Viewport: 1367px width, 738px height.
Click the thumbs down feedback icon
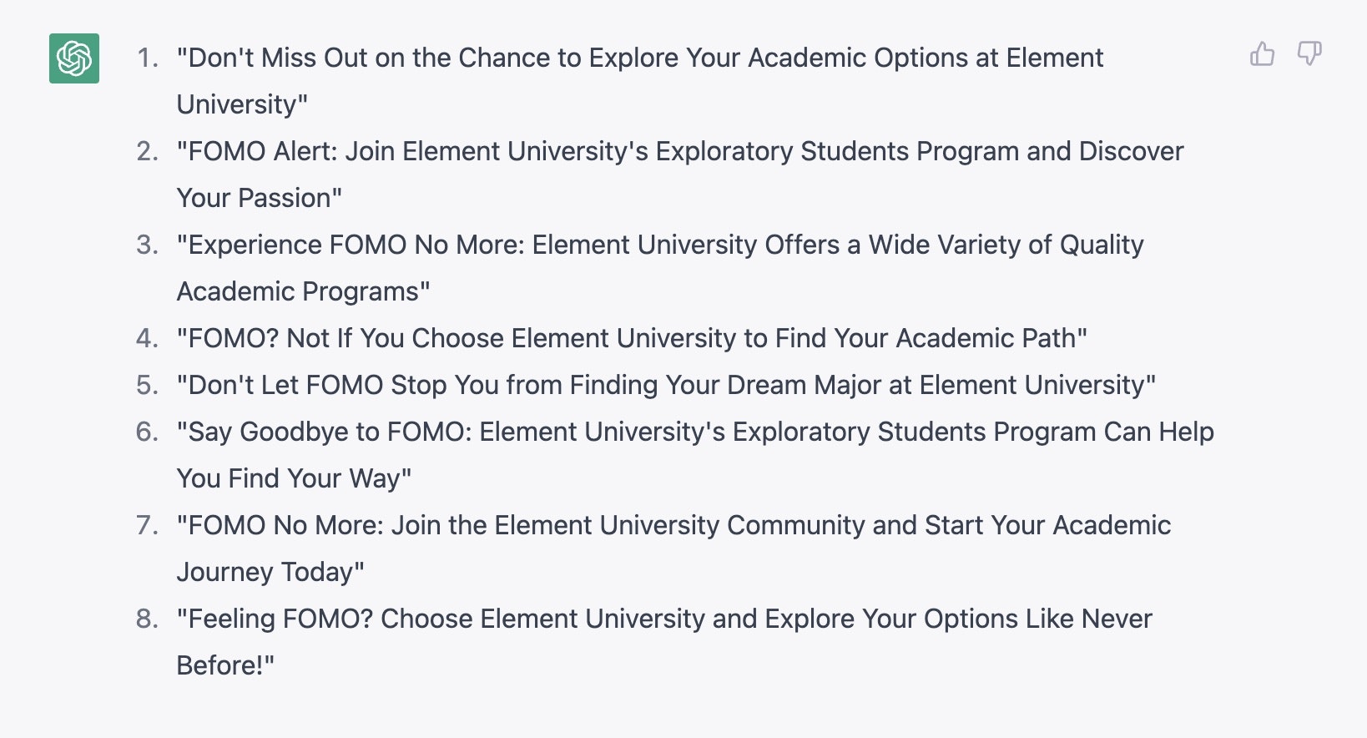pyautogui.click(x=1309, y=54)
